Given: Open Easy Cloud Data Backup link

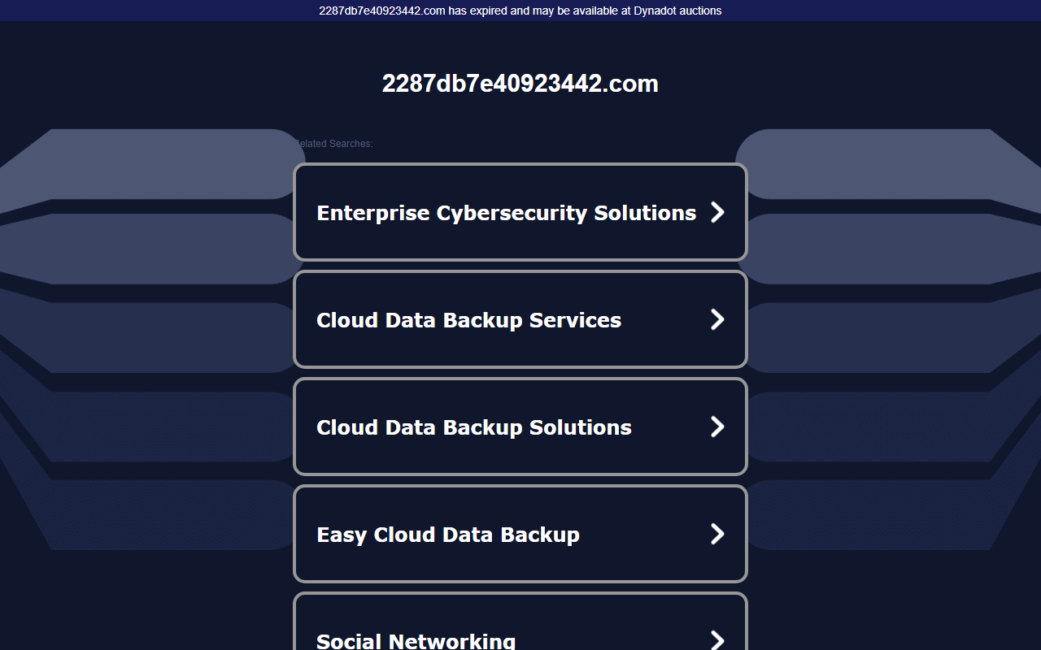Looking at the screenshot, I should [x=520, y=534].
